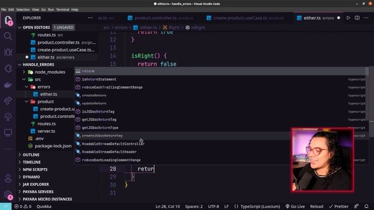374x210 pixels.
Task: Collapse the errors folder
Action: pyautogui.click(x=27, y=87)
